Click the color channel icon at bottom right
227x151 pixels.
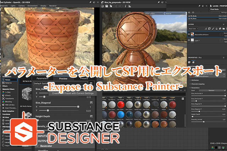coord(213,147)
